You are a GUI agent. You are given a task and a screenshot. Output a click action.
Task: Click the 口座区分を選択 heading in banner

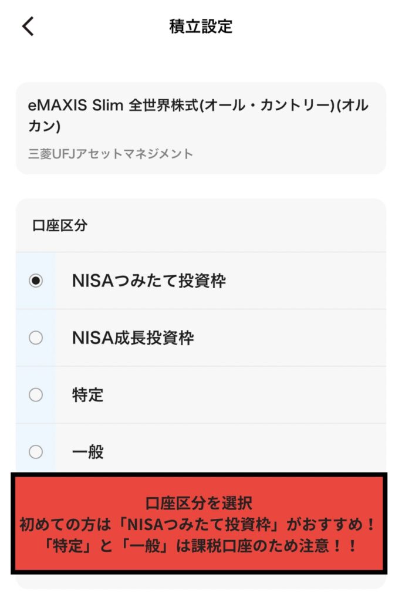[x=199, y=503]
